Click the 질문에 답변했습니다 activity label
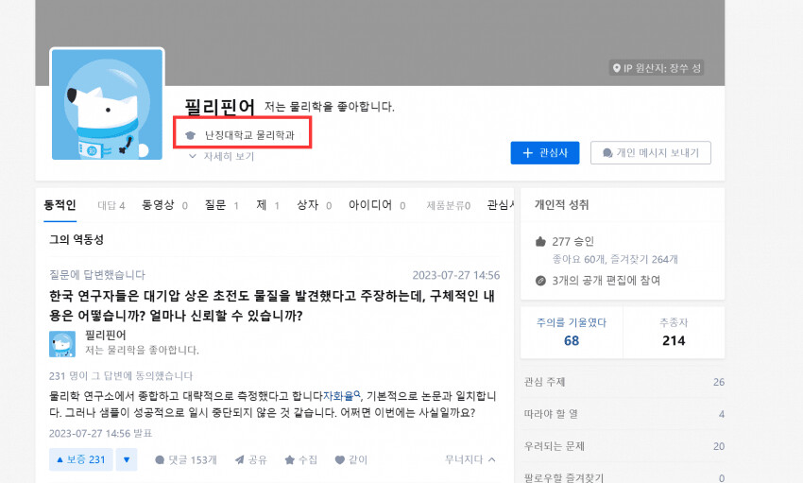 (97, 275)
